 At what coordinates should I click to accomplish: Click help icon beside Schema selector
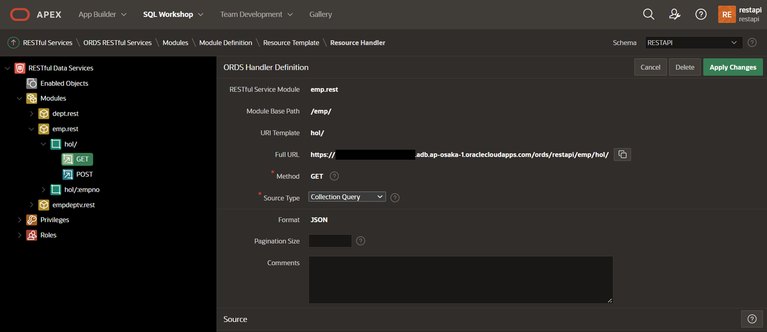(x=752, y=43)
